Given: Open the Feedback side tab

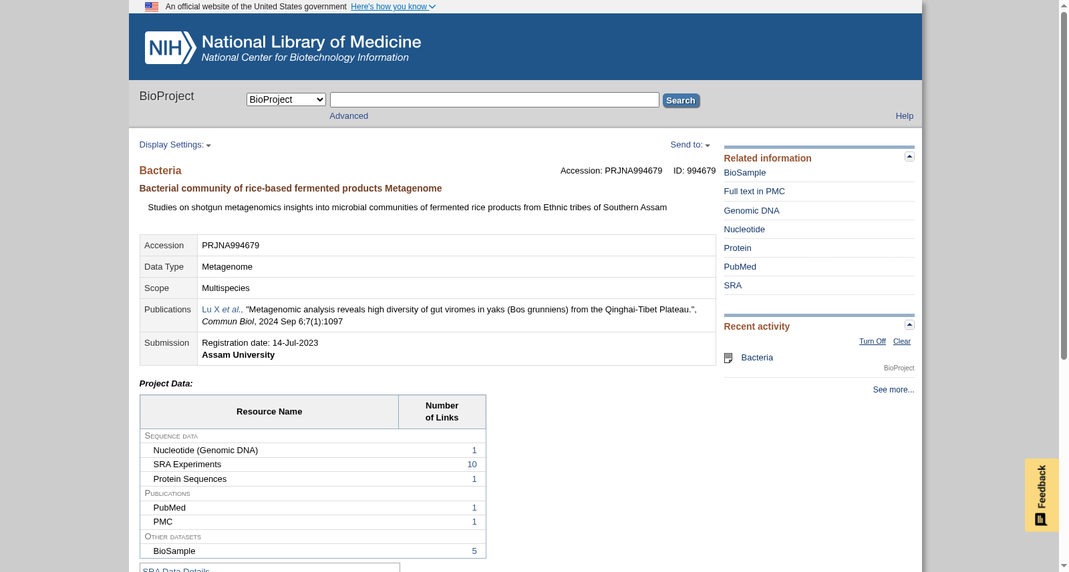Looking at the screenshot, I should point(1042,495).
